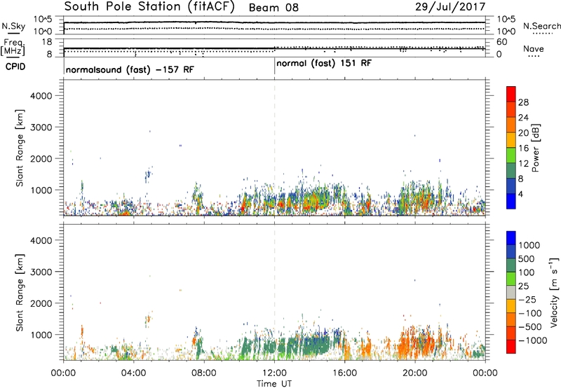This screenshot has width=561, height=388.
Task: Pick the light green 12–16 dB Power segment
Action: coord(511,155)
